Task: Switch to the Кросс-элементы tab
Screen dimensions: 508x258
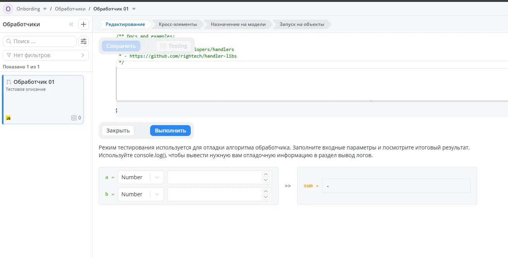Action: (x=176, y=24)
